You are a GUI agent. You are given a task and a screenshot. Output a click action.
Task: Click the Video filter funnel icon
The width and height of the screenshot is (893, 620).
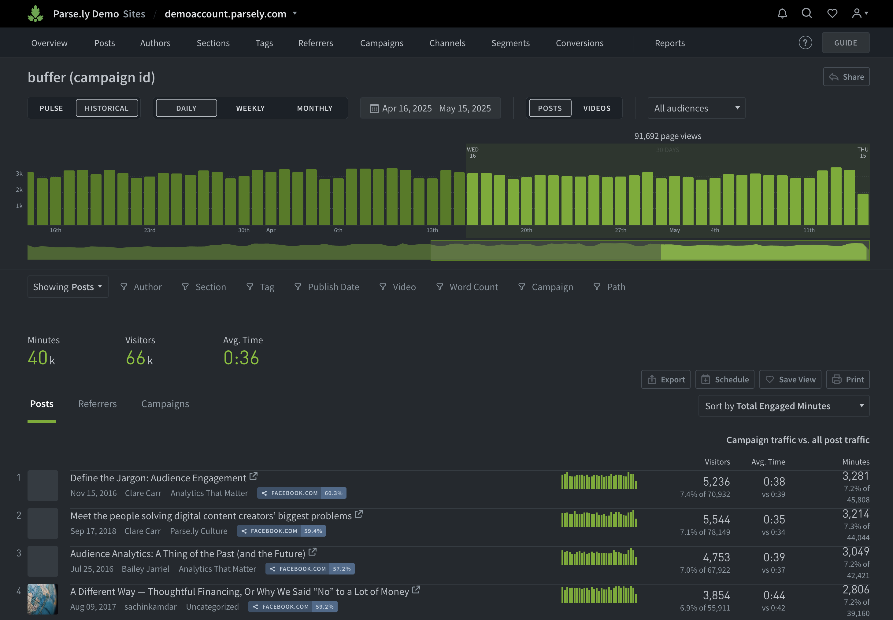pos(383,287)
